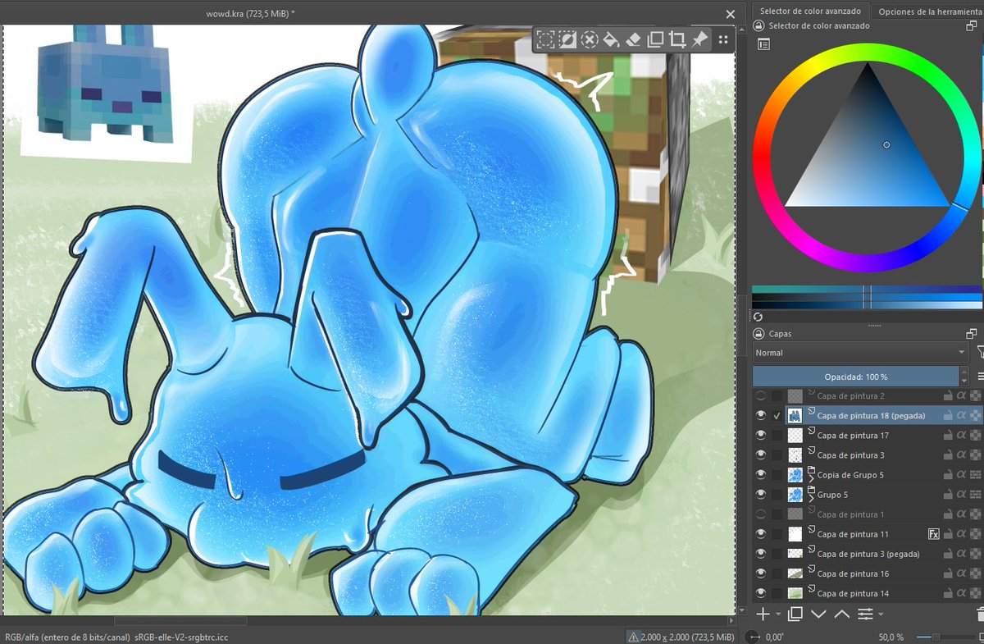Open layer thumbnail size menu icon

point(980,377)
